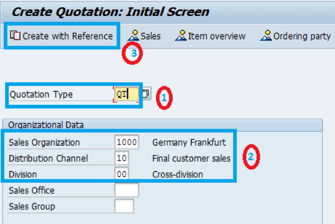Click the Division field with 00
This screenshot has width=335, height=224.
(122, 174)
